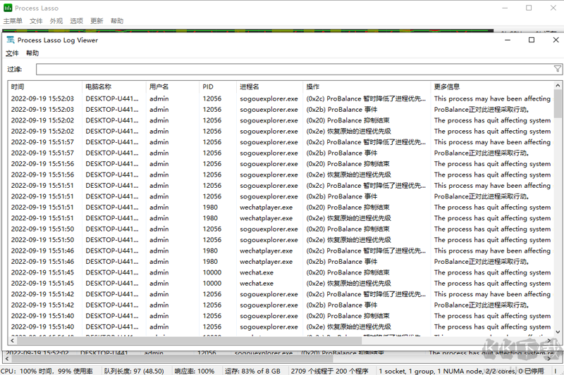
Task: Click '(0x2c) ProBalance 暂时降低了进程优先...' at 15:51:51
Action: [x=366, y=186]
